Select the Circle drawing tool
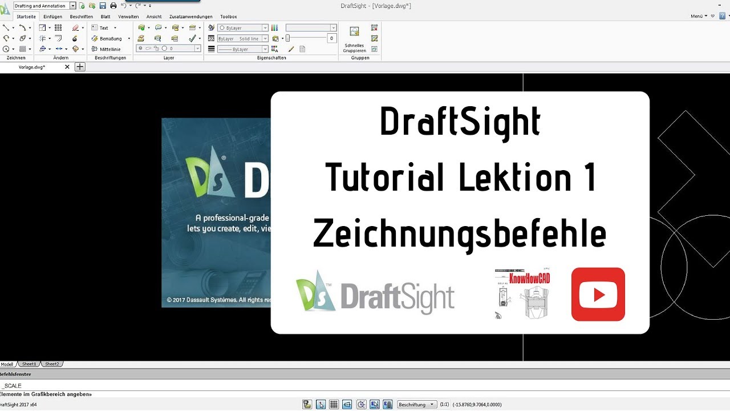The width and height of the screenshot is (730, 411). click(x=6, y=49)
